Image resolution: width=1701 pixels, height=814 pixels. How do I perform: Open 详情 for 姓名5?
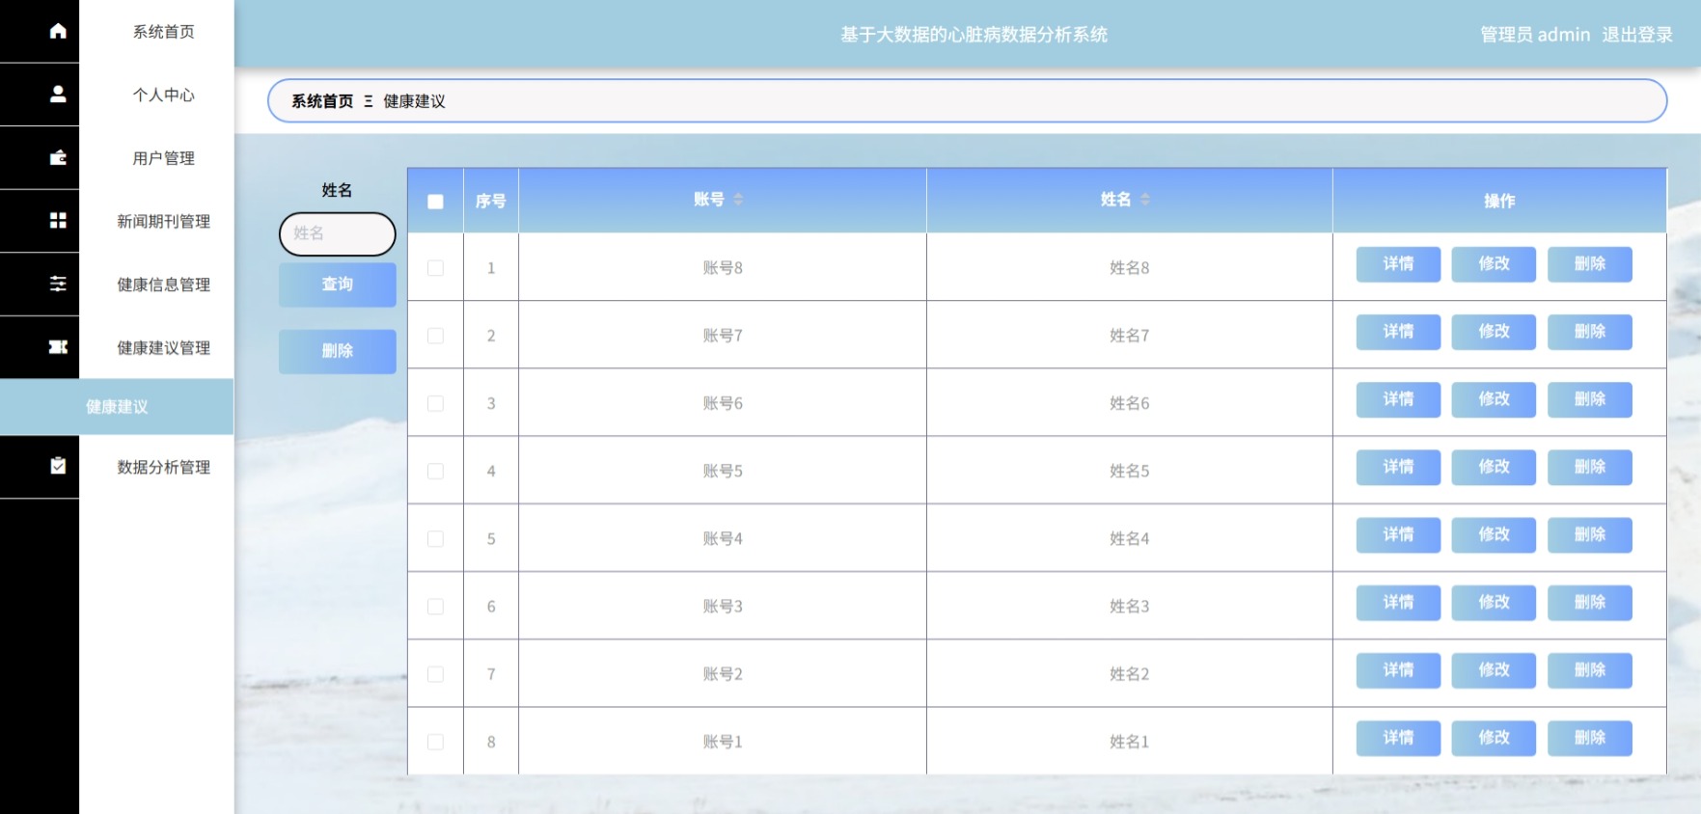point(1398,467)
